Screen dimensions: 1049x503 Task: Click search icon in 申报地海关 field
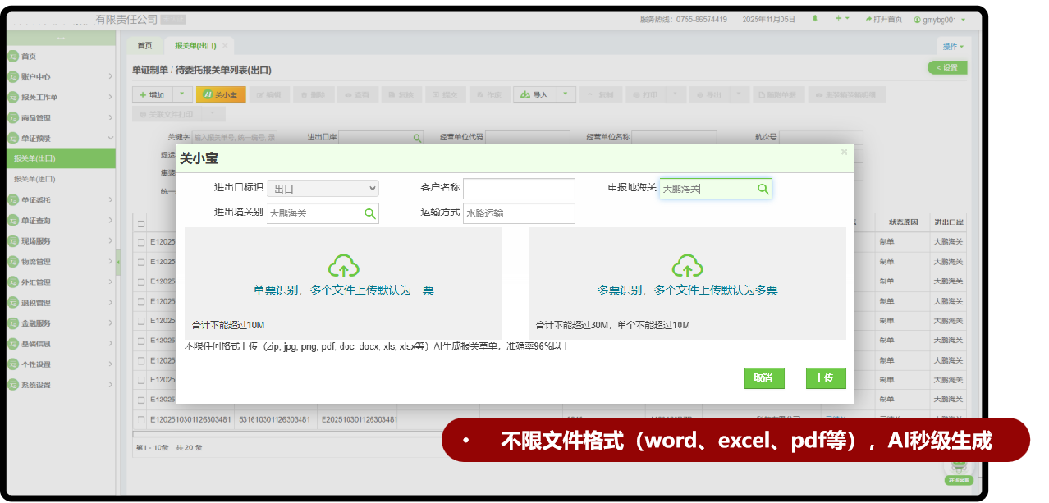click(x=763, y=190)
